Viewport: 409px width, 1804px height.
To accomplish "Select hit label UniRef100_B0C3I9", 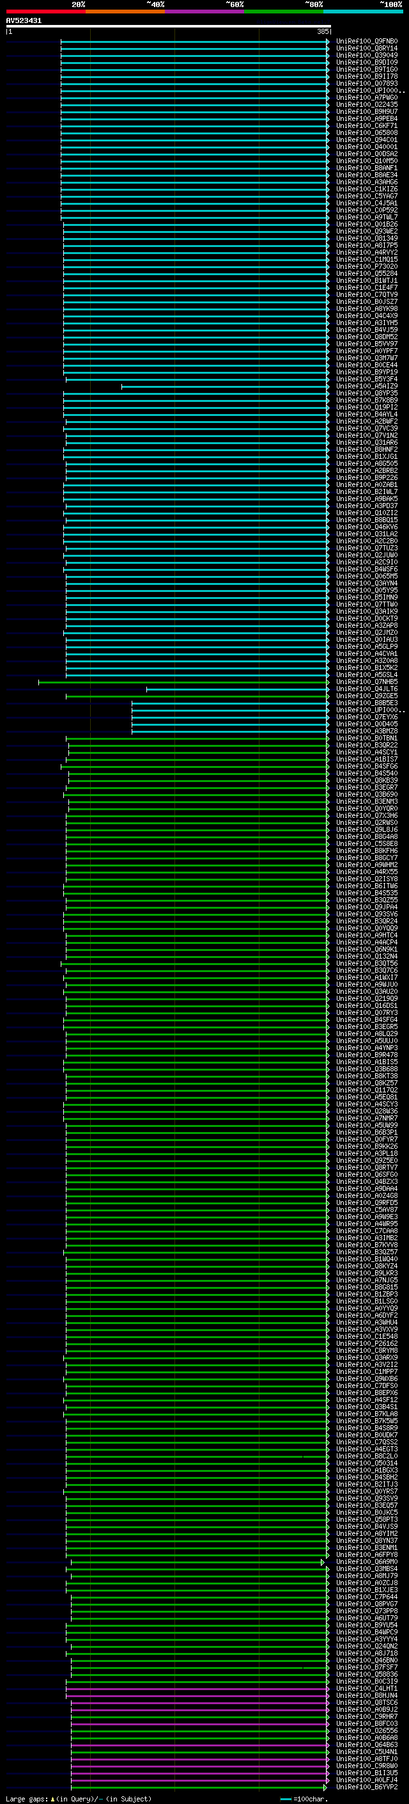I will 367,1681.
